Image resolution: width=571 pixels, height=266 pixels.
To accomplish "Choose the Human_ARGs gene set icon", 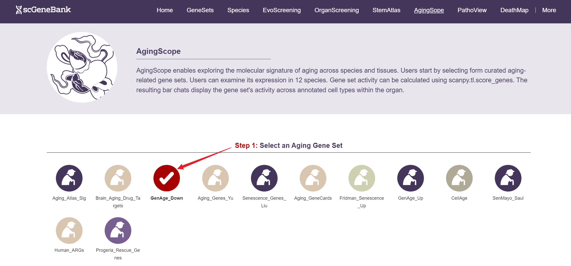I will coord(69,230).
